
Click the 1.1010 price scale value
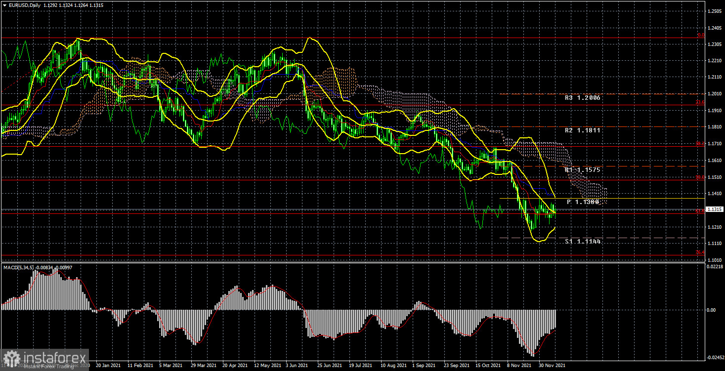714,260
